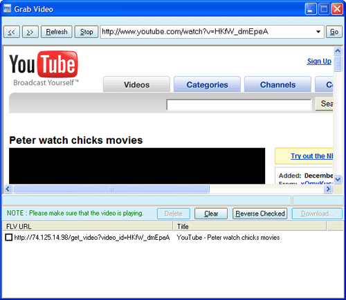
Task: Click the vertical scrollbar thumb
Action: 338,64
